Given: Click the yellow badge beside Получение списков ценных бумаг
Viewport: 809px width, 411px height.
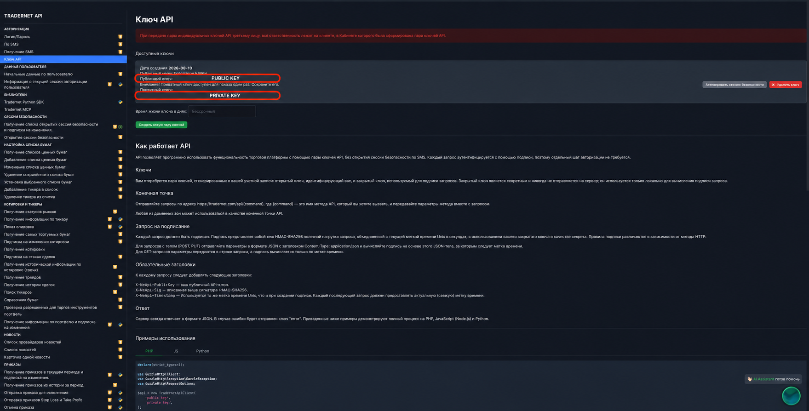Looking at the screenshot, I should point(120,152).
